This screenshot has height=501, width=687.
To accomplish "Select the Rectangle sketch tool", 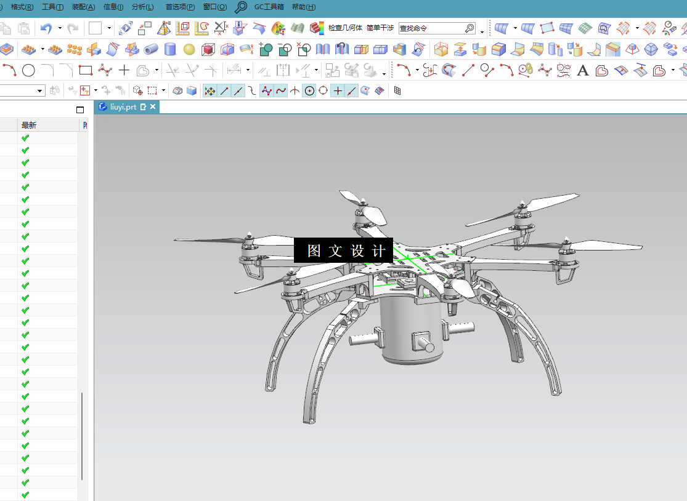I will pyautogui.click(x=86, y=70).
